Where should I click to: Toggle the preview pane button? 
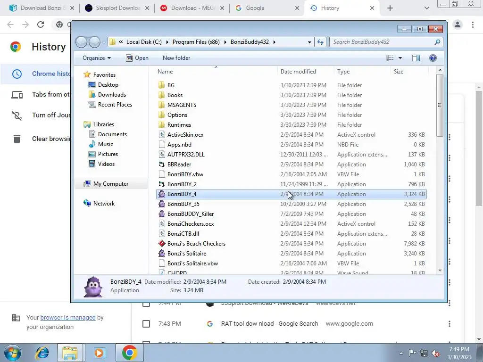point(416,58)
